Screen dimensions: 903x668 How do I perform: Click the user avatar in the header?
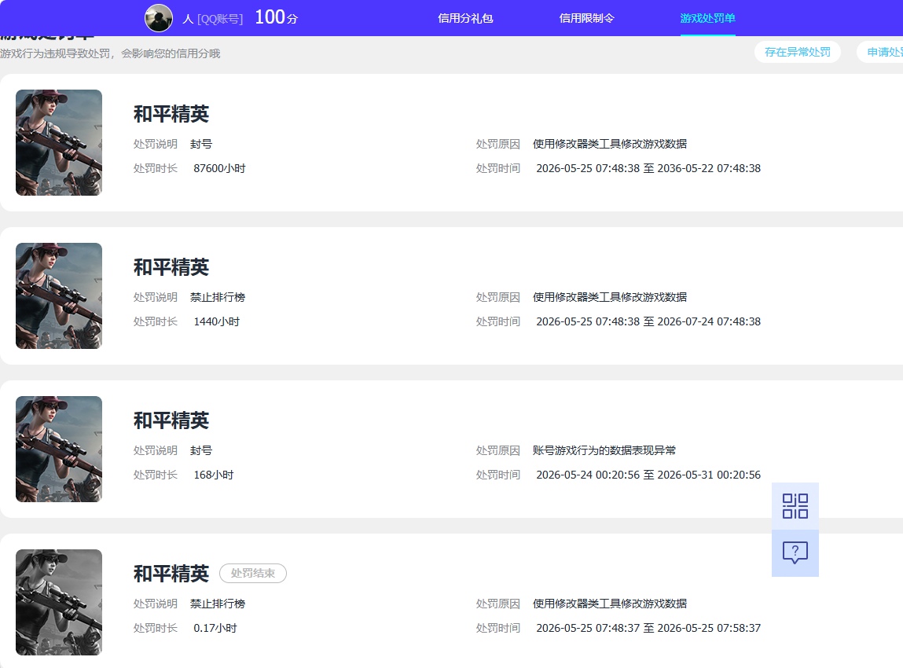[x=159, y=18]
